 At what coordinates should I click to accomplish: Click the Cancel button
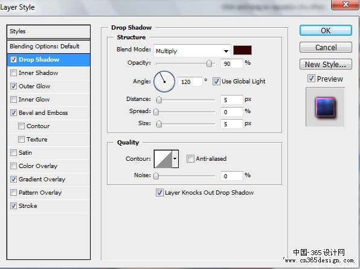point(326,47)
